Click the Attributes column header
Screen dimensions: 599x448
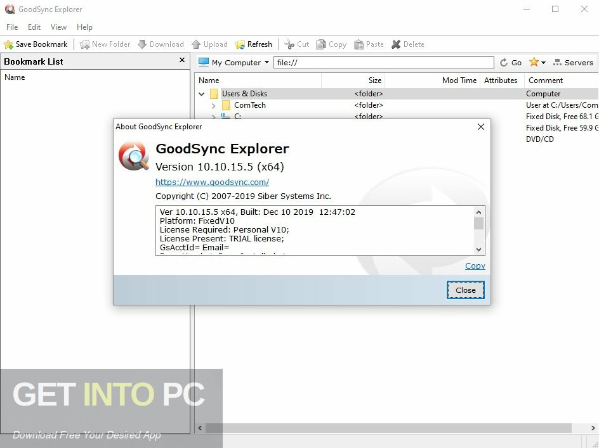pos(501,80)
